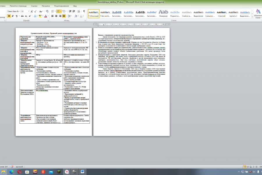Toggle superscript formatting
The image size is (262, 175).
pyautogui.click(x=30, y=16)
